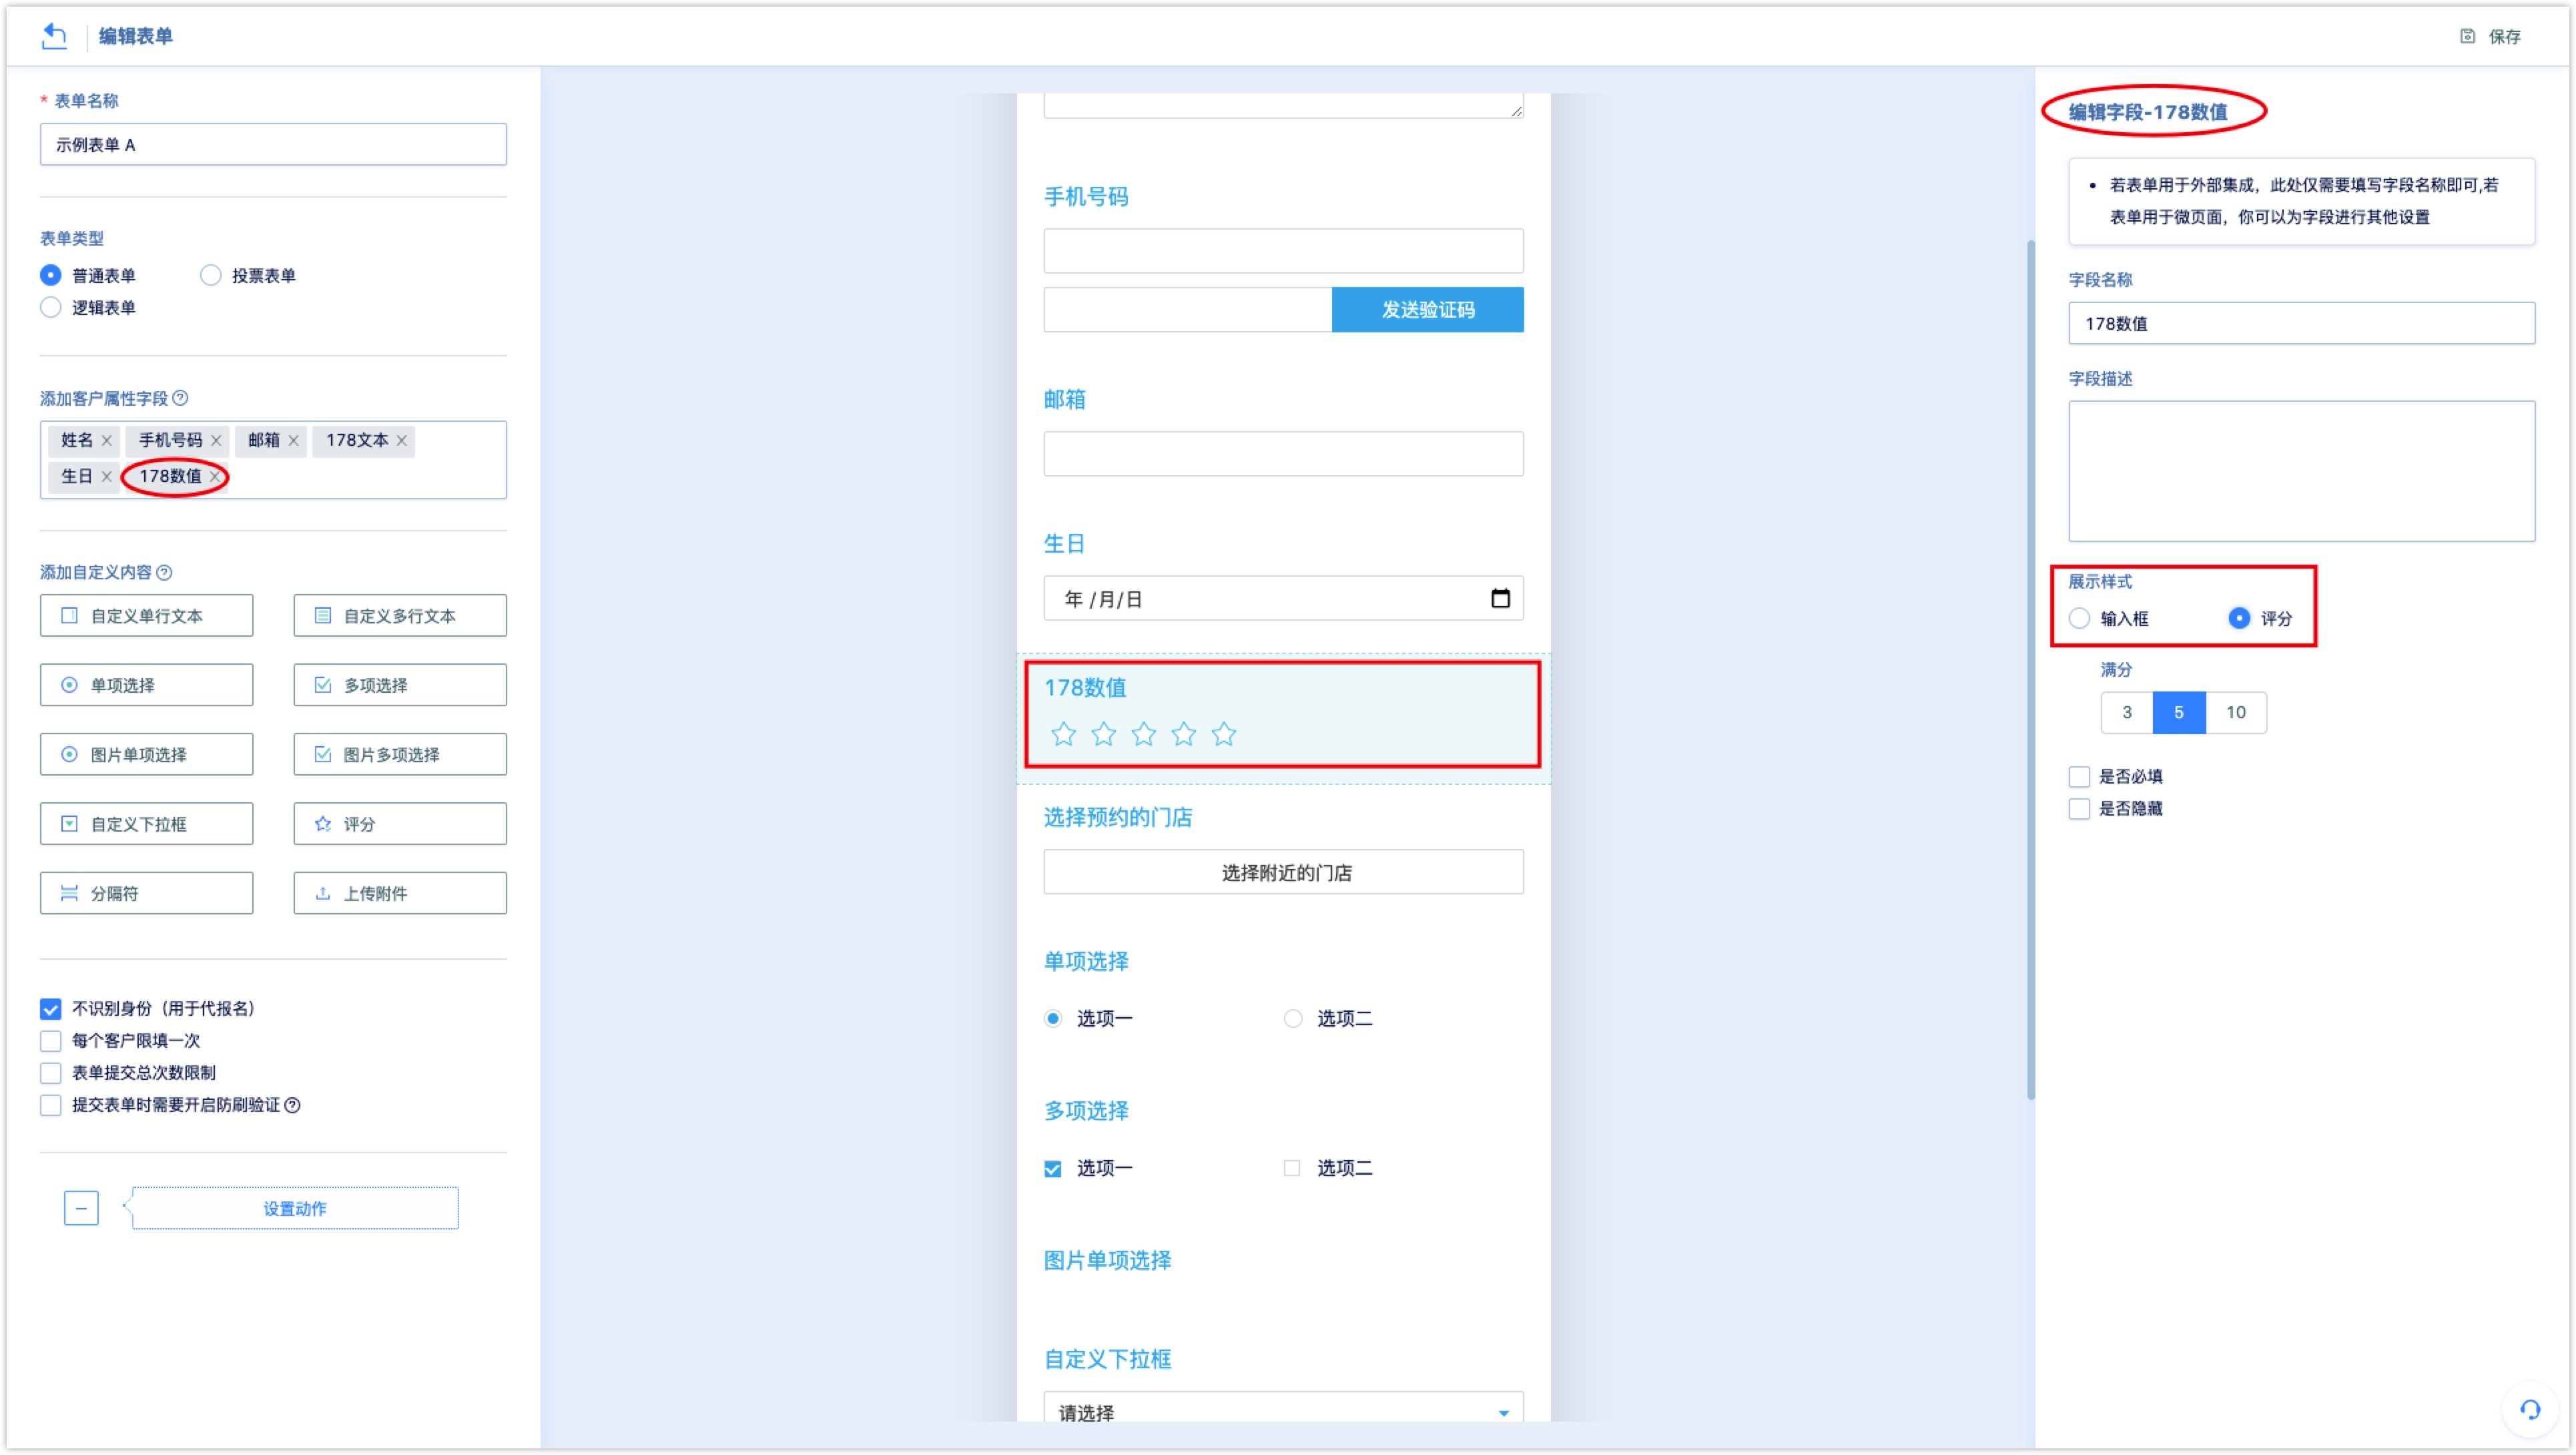Click the 邮箱 input in preview
The width and height of the screenshot is (2576, 1455).
tap(1283, 454)
